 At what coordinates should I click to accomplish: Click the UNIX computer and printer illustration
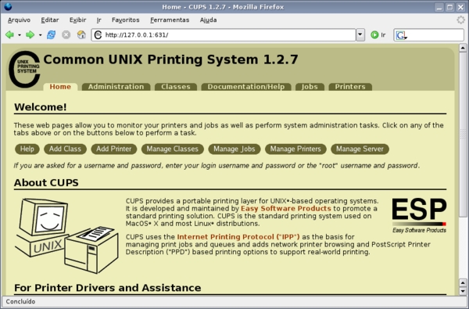click(x=66, y=235)
